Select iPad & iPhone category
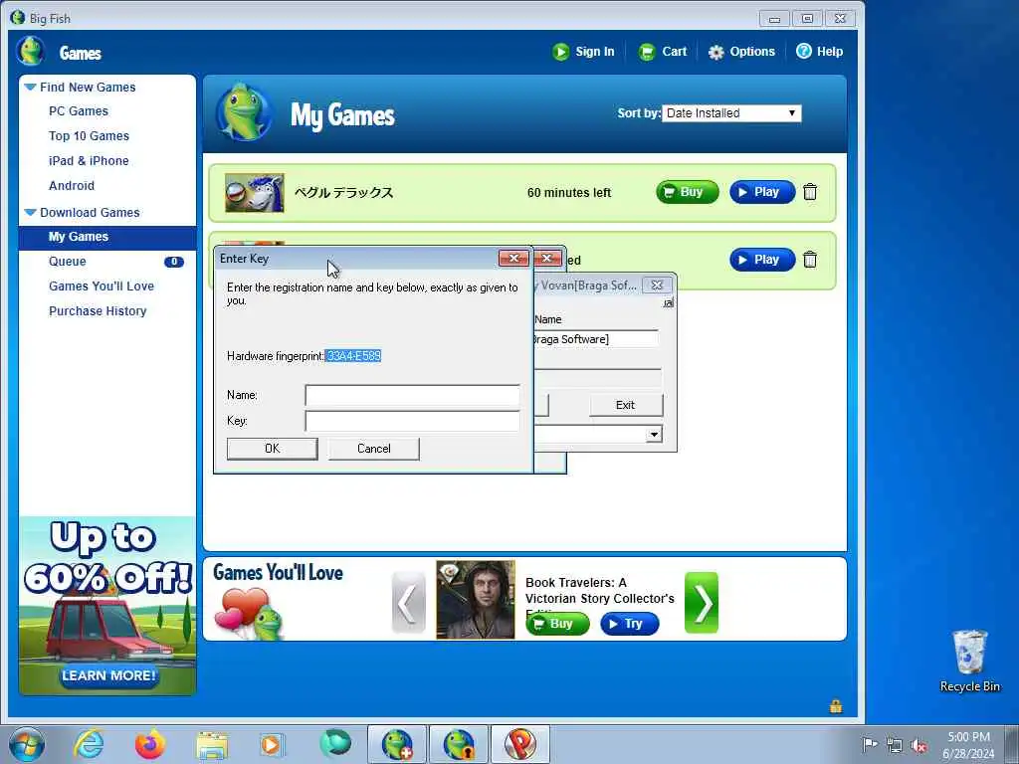 89,160
